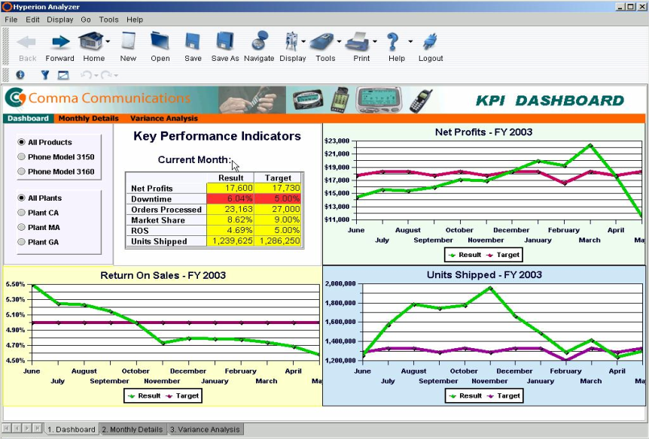Choose the Plant MA radio button
Viewport: 649px width, 439px height.
tap(22, 227)
